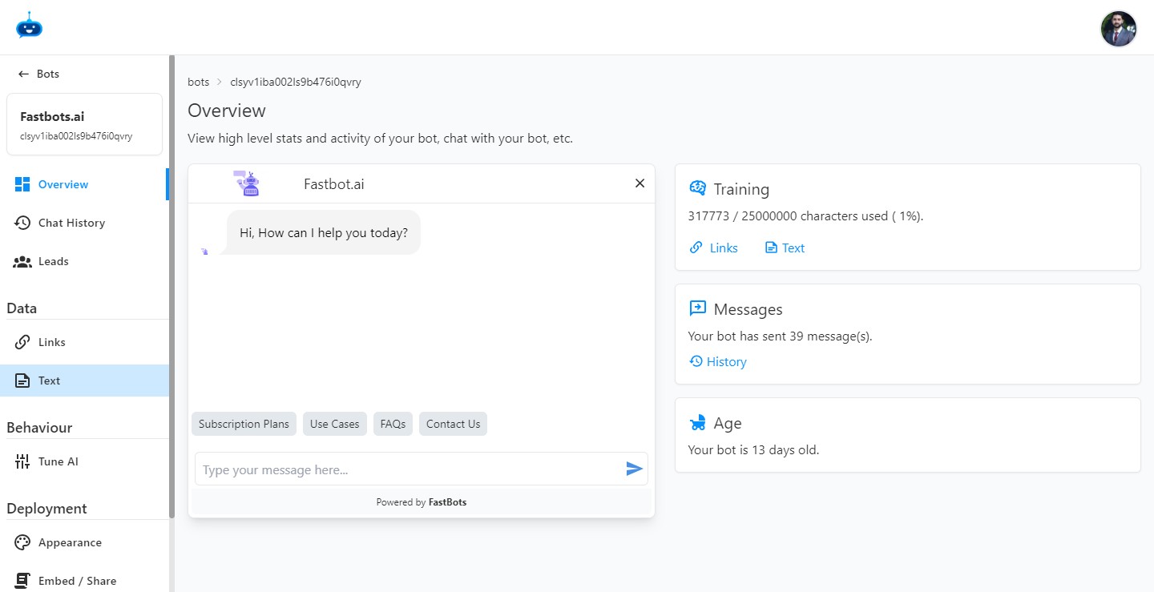Open Links under Data in sidebar

(84, 342)
